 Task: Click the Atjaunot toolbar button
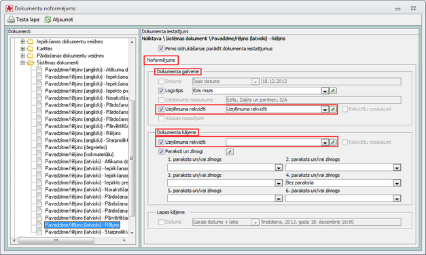[x=58, y=20]
